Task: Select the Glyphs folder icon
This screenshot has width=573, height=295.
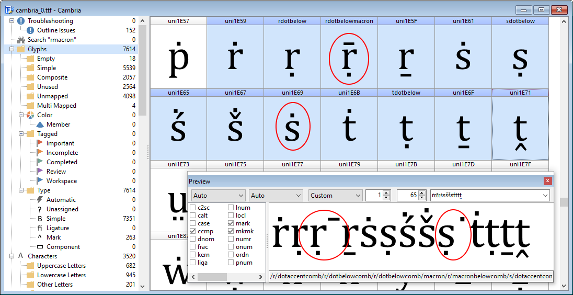Action: pos(21,49)
